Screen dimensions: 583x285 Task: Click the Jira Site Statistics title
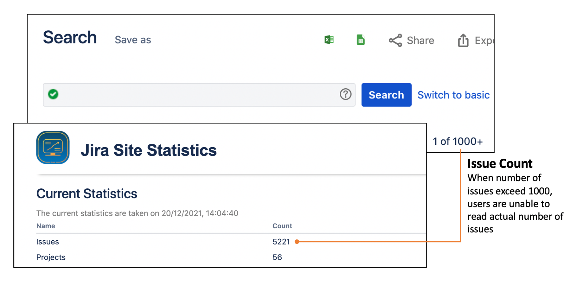pos(149,150)
